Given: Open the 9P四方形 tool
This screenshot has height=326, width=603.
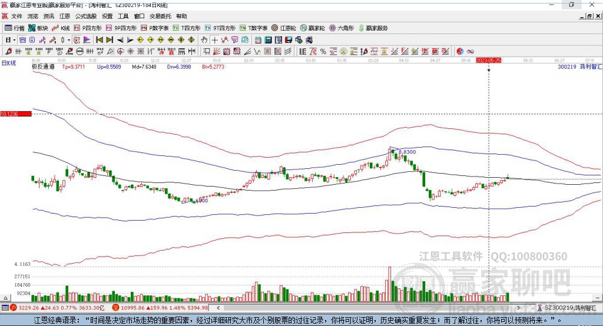Looking at the screenshot, I should click(121, 28).
